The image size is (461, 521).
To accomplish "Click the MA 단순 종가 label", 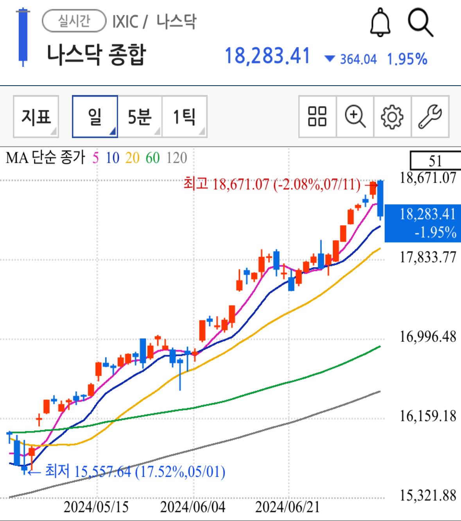I will pos(45,158).
